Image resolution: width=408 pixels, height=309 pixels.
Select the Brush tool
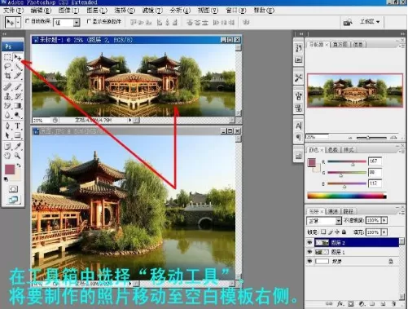point(18,87)
